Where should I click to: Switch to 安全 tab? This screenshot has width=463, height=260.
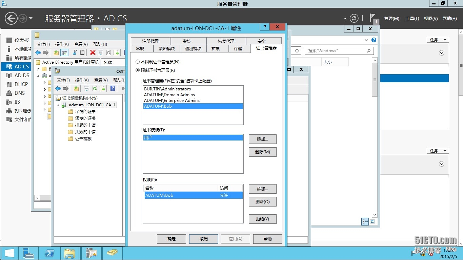262,41
